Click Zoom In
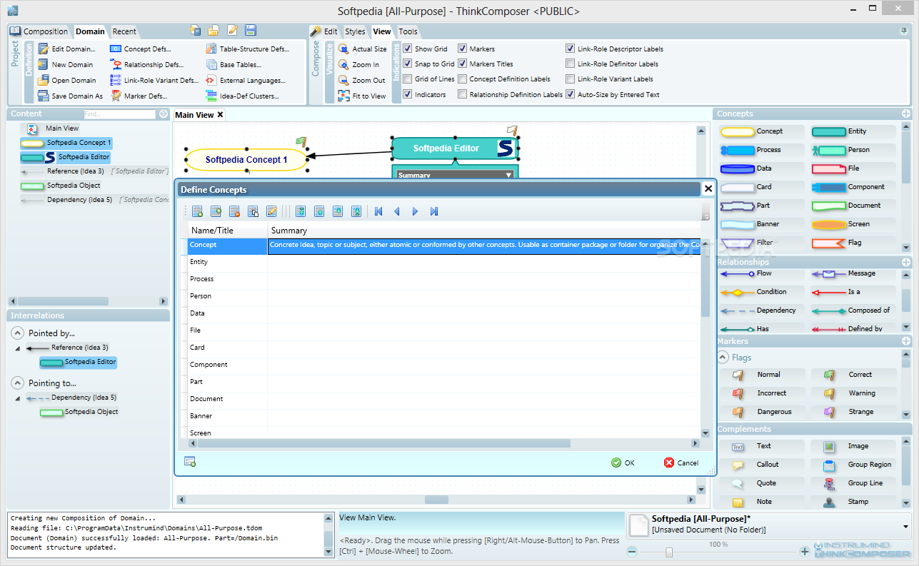919x566 pixels. (x=359, y=65)
